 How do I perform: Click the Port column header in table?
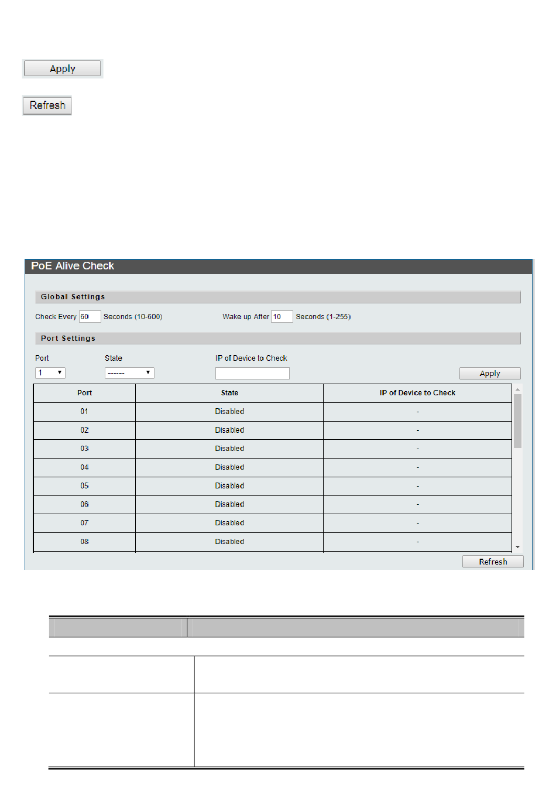(x=85, y=393)
